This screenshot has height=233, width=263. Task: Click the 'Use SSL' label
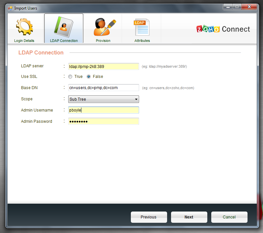point(29,77)
